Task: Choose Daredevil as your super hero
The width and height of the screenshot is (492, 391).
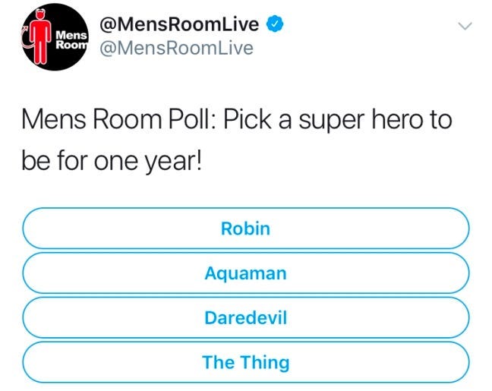Action: [246, 317]
